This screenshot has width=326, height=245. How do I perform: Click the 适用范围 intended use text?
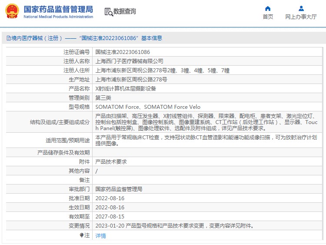pos(206,140)
